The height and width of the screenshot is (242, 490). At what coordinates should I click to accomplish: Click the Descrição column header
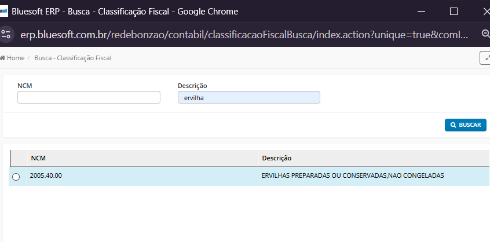tap(276, 158)
